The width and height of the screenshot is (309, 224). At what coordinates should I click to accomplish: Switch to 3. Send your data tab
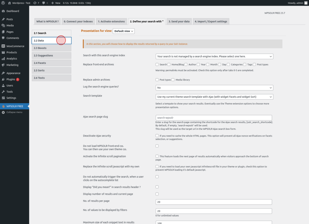(x=179, y=21)
